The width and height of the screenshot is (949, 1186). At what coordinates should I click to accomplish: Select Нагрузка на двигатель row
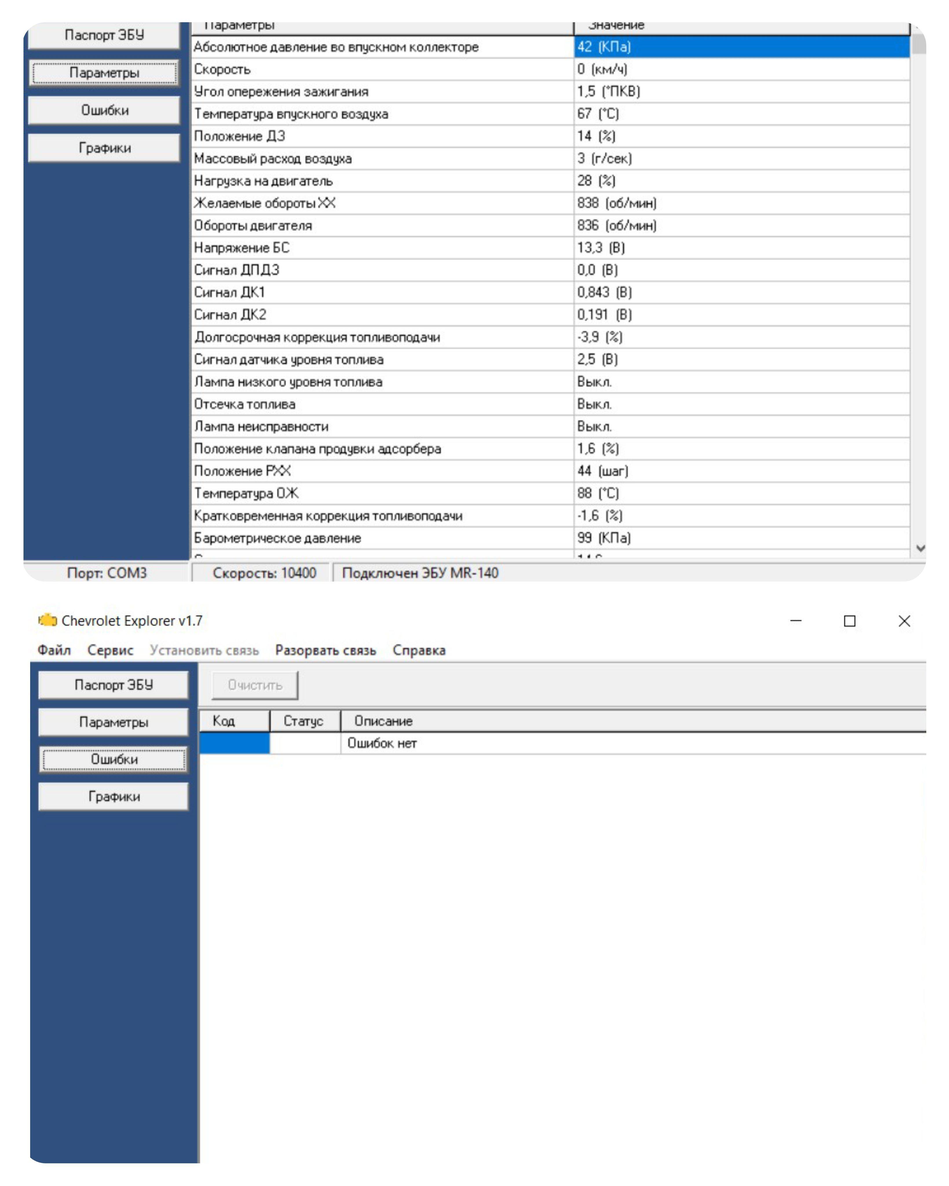point(550,180)
